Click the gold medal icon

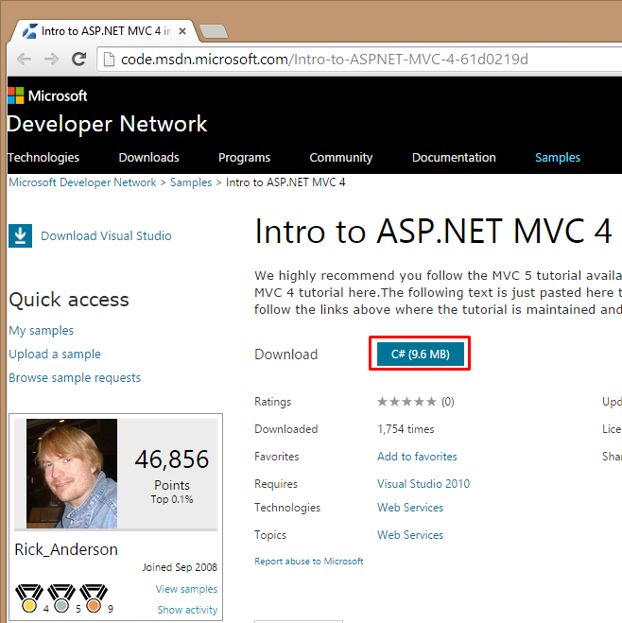point(29,598)
